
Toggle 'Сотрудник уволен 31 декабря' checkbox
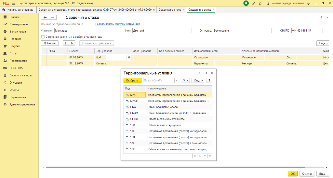(43, 37)
